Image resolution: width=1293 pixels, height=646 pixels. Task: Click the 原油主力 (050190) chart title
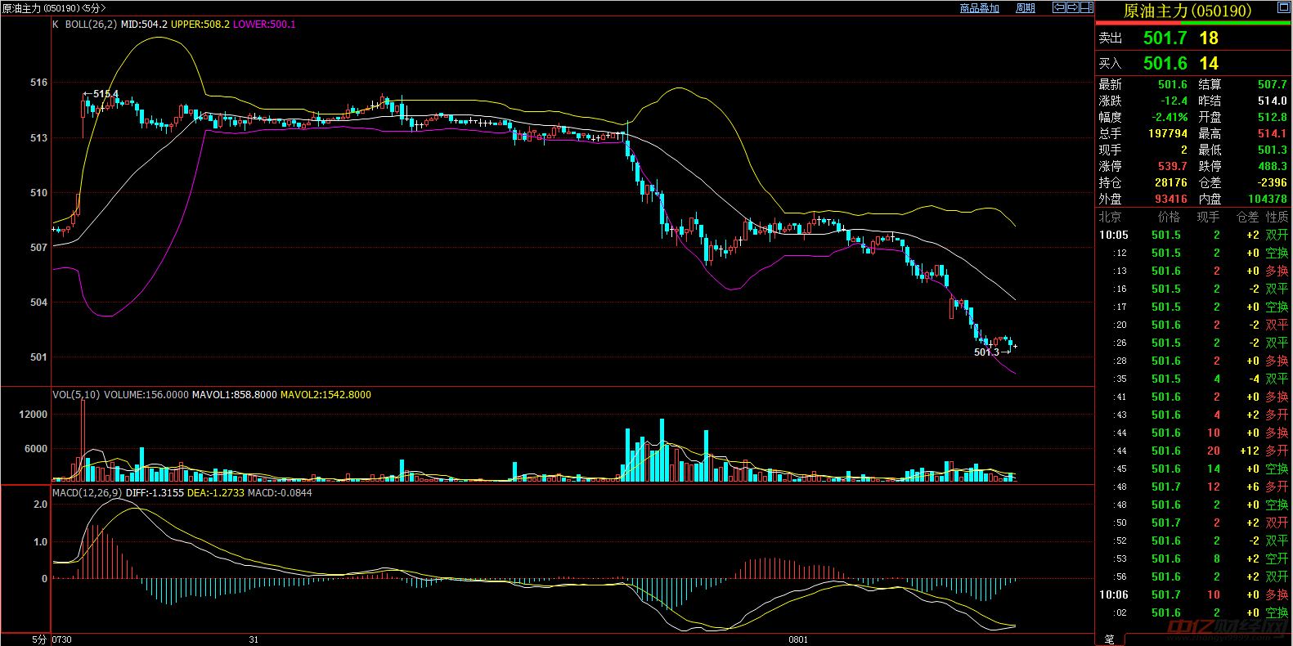coord(54,8)
